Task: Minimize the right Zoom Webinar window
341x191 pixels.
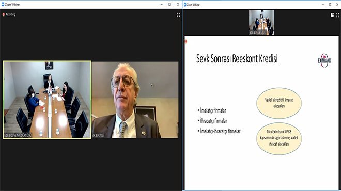Action: point(323,4)
